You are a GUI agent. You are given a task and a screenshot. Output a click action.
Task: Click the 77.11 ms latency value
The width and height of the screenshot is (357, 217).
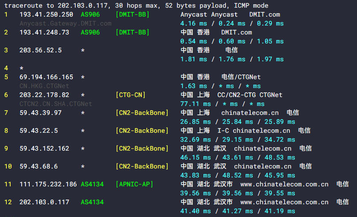pos(195,104)
